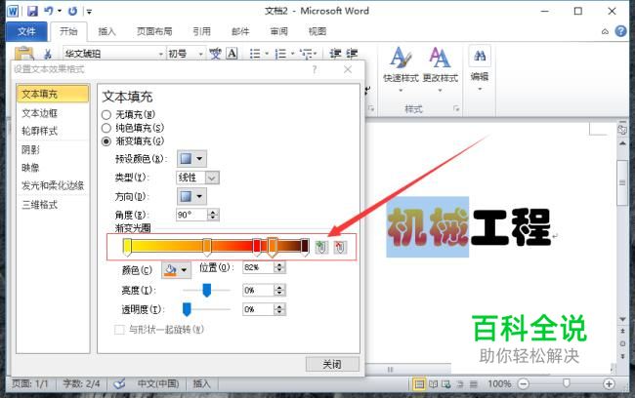Click the Cut scissors icon
The height and width of the screenshot is (398, 635).
(x=48, y=54)
